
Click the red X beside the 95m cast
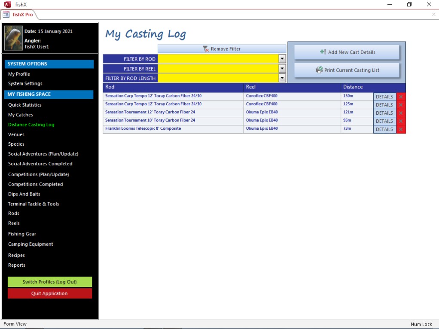tap(401, 121)
